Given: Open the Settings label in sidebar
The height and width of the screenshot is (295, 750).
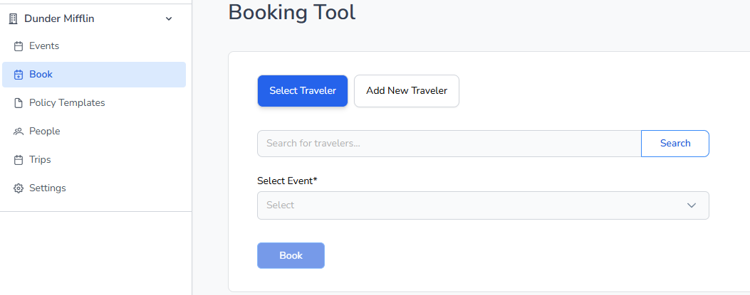Looking at the screenshot, I should [x=48, y=188].
